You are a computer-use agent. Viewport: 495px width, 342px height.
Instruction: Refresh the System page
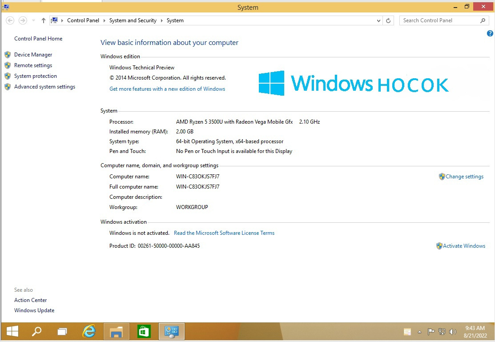pyautogui.click(x=388, y=21)
